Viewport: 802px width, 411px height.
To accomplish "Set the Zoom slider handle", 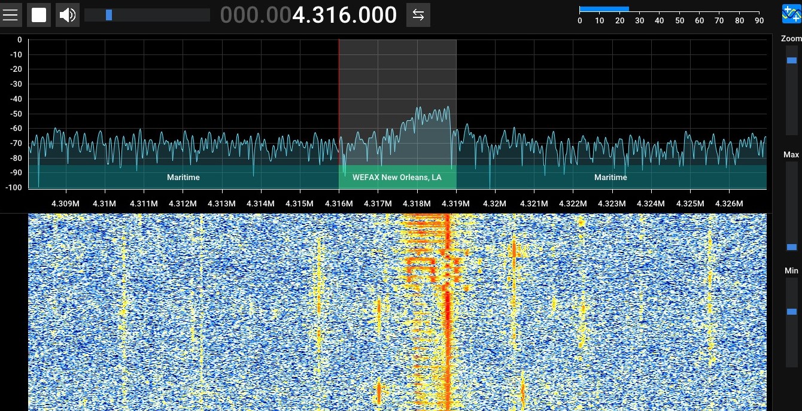I will point(792,60).
